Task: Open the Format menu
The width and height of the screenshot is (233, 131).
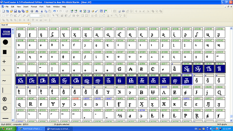Action: coord(34,7)
